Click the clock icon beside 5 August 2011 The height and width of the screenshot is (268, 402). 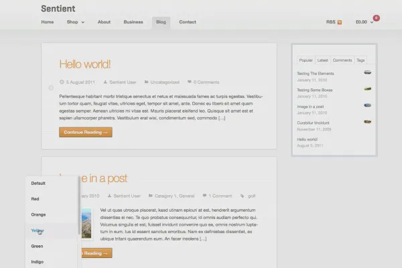62,82
